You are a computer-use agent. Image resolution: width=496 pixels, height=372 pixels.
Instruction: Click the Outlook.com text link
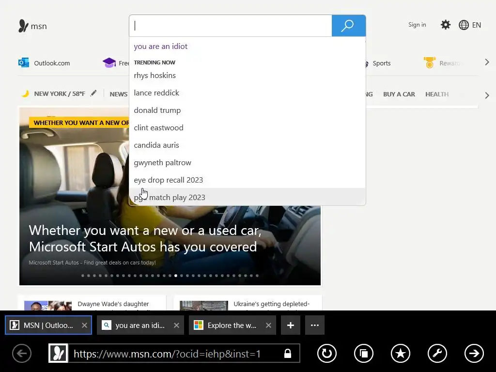[x=52, y=63]
